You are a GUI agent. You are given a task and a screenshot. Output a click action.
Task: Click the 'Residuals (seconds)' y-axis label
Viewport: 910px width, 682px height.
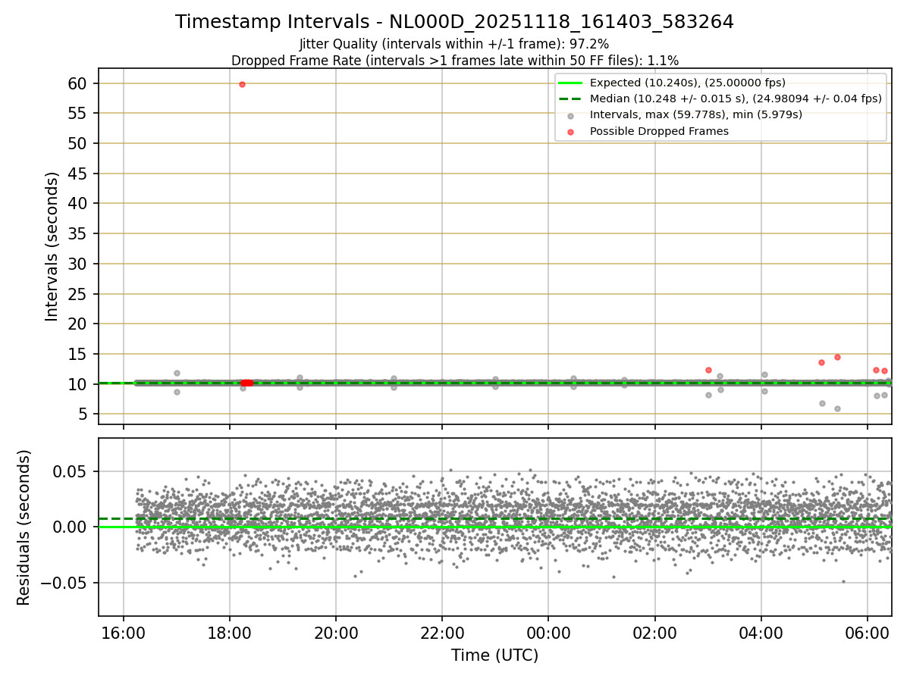click(24, 527)
